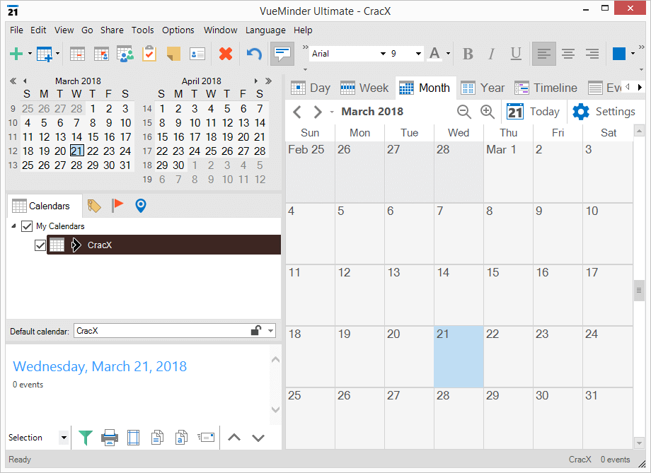The height and width of the screenshot is (473, 651).
Task: Toggle Bold formatting
Action: [x=468, y=54]
